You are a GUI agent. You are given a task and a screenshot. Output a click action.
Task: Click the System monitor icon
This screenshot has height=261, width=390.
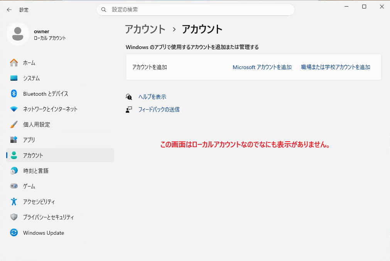pyautogui.click(x=14, y=78)
